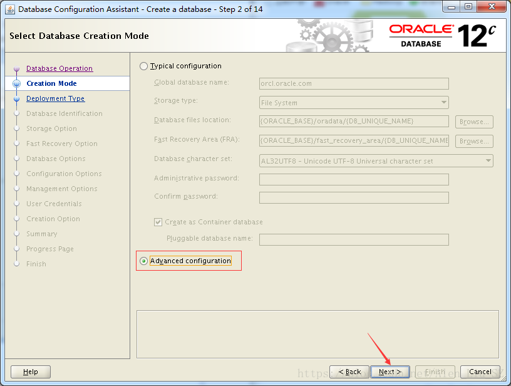Click the Database Identification step
511x386 pixels.
(65, 113)
